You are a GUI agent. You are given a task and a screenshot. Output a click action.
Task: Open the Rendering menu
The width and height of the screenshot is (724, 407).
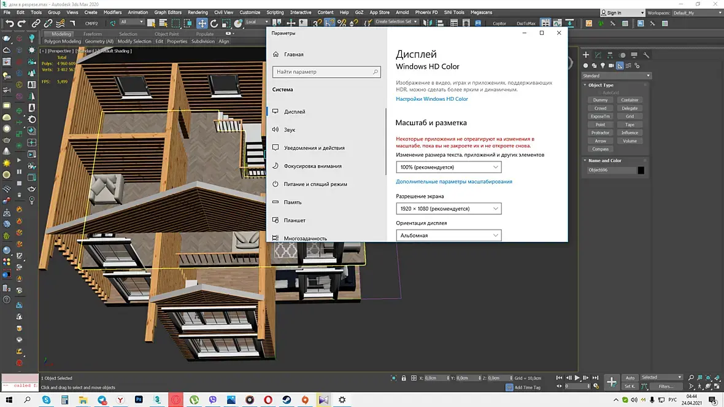click(198, 12)
